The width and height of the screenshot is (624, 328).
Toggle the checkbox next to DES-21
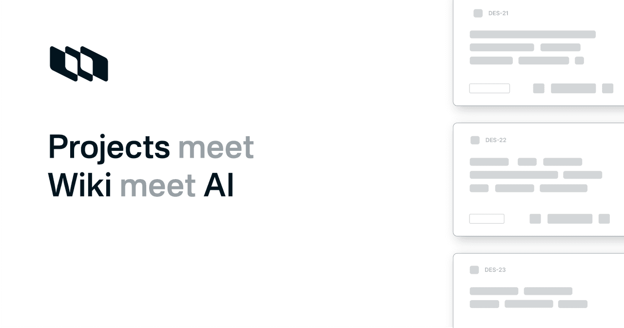click(478, 13)
